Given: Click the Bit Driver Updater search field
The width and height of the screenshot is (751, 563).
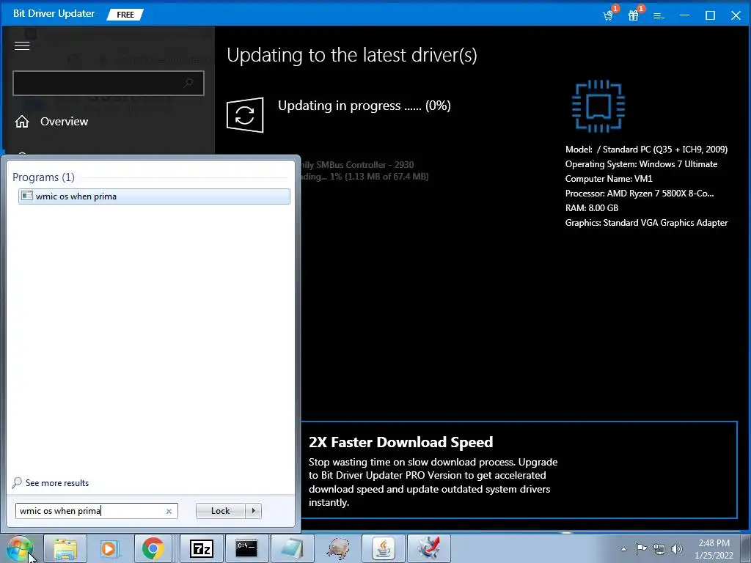Looking at the screenshot, I should [109, 84].
